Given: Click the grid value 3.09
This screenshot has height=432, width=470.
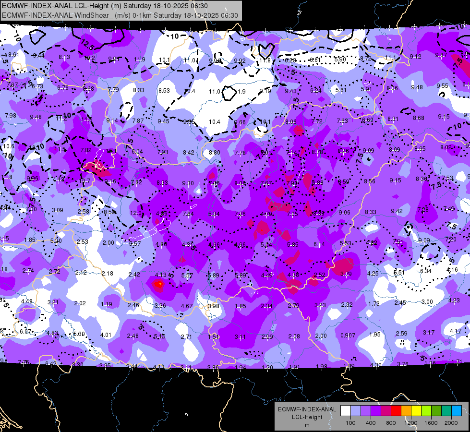Looking at the screenshot, I should (58, 210).
